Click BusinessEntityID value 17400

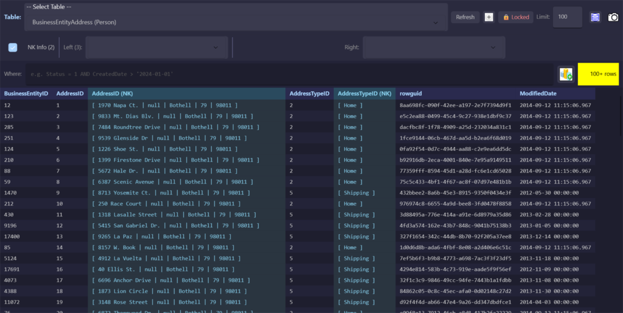click(x=12, y=236)
